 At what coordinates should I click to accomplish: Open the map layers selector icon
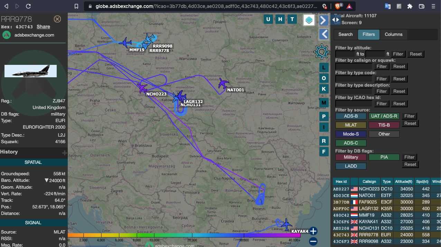(309, 20)
